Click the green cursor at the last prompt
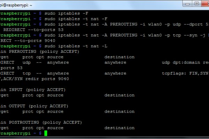Screen dimensions: 209x139 (x=46, y=133)
